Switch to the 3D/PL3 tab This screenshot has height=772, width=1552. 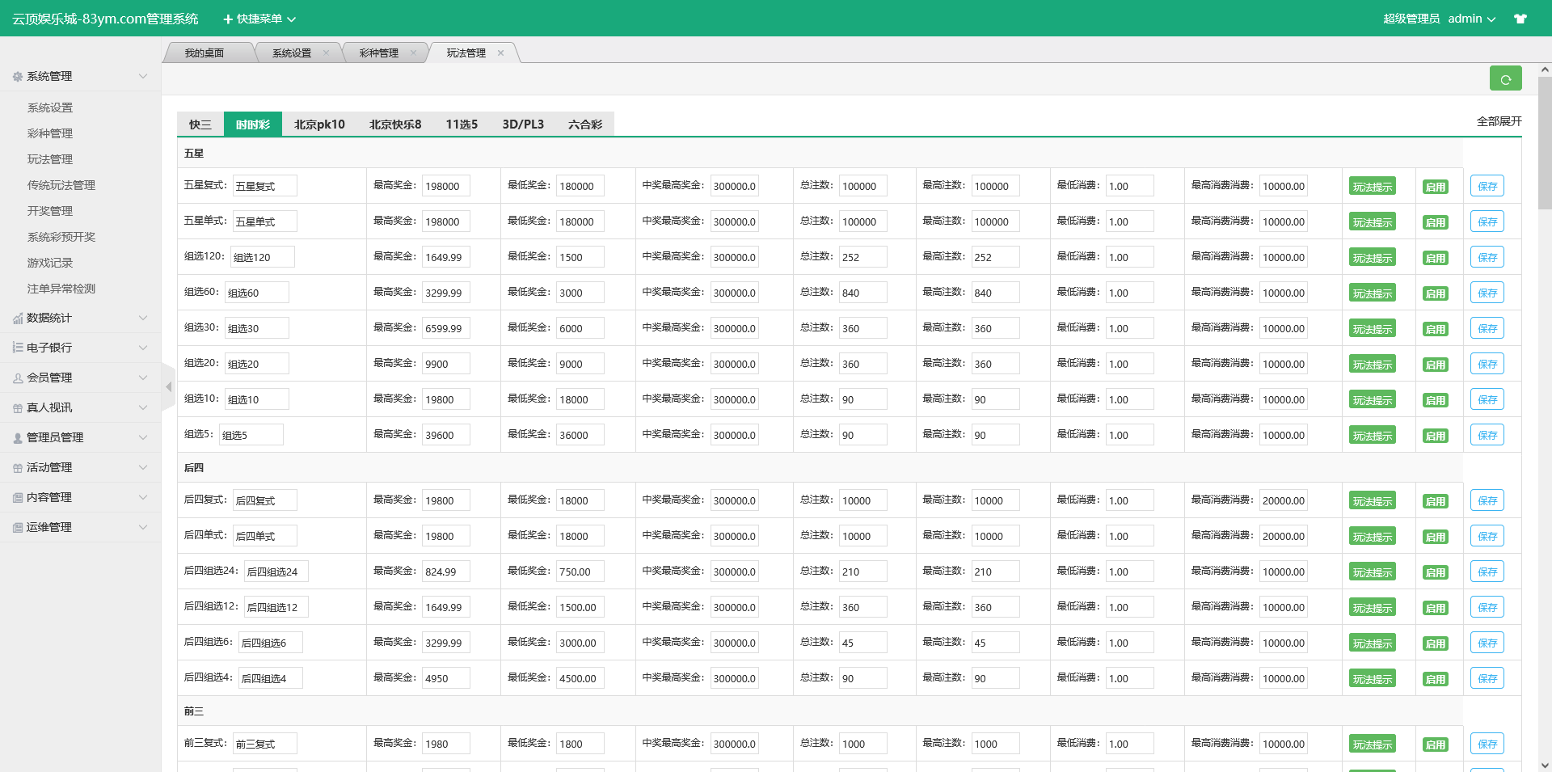pyautogui.click(x=523, y=124)
